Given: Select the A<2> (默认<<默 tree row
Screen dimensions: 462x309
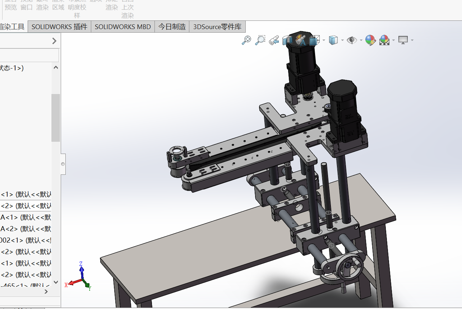Looking at the screenshot, I should 26,229.
